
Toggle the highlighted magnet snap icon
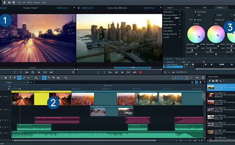[19, 78]
